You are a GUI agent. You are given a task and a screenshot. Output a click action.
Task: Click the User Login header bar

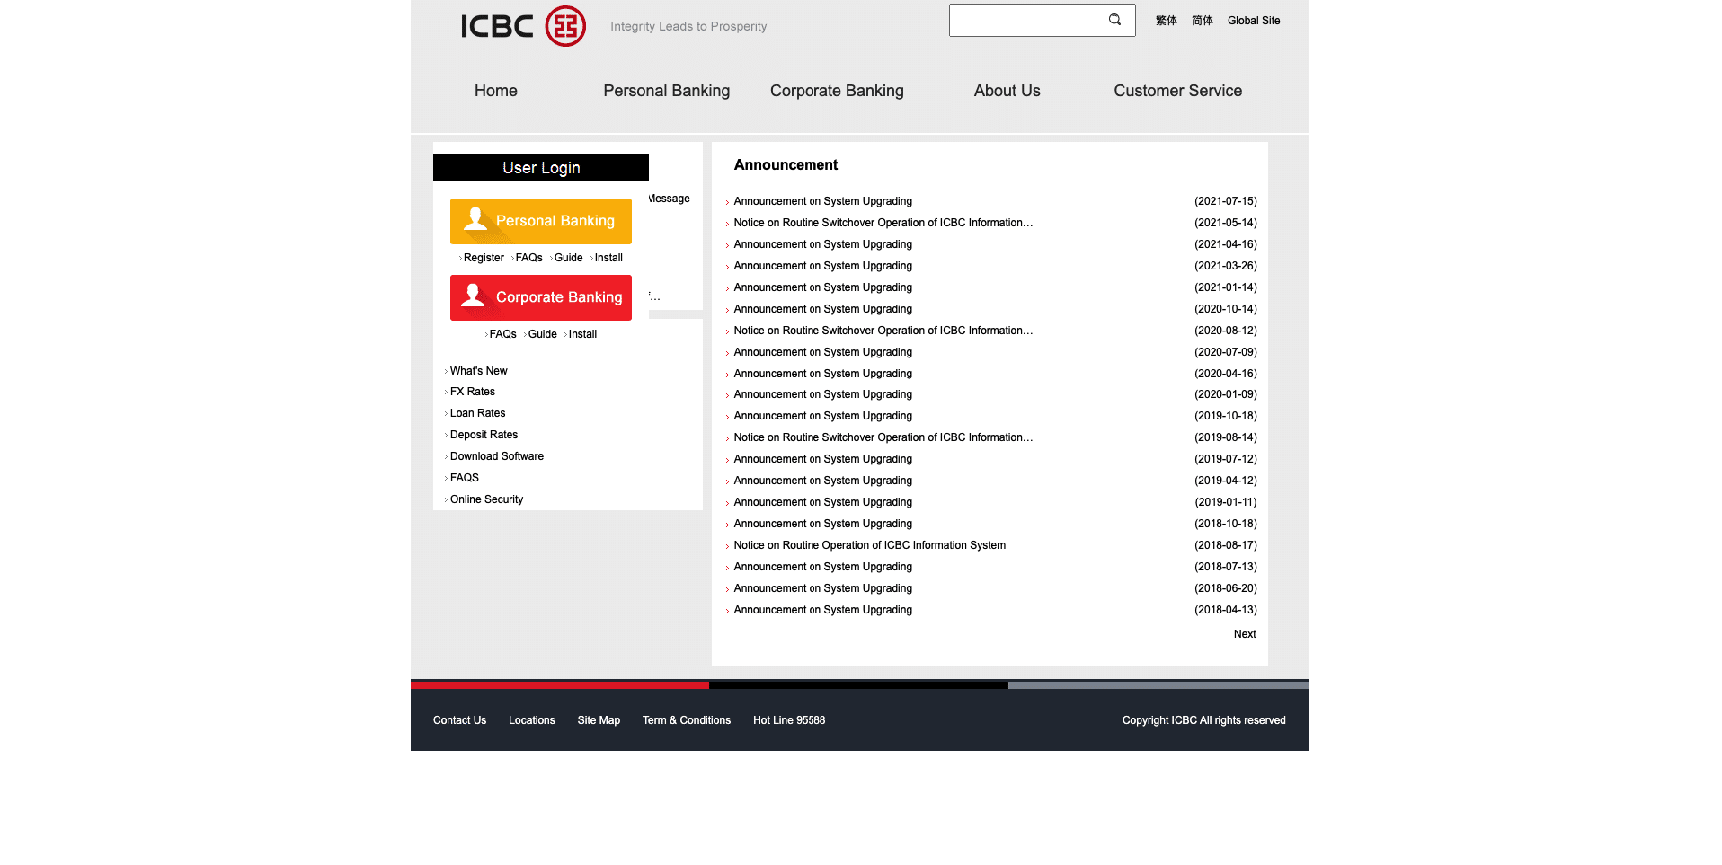pyautogui.click(x=541, y=167)
